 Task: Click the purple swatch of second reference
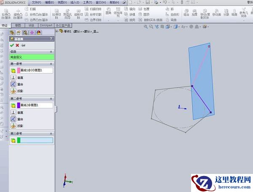point(19,105)
